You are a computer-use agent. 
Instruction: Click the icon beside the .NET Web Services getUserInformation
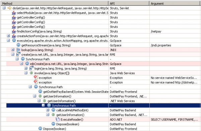click(x=45, y=101)
